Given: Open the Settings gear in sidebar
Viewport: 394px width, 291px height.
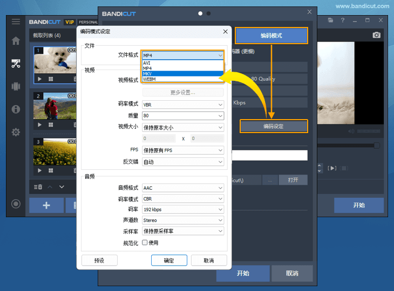Looking at the screenshot, I should [16, 132].
